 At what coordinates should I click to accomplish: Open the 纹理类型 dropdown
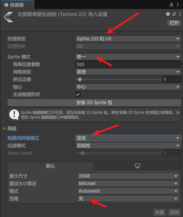coord(128,39)
